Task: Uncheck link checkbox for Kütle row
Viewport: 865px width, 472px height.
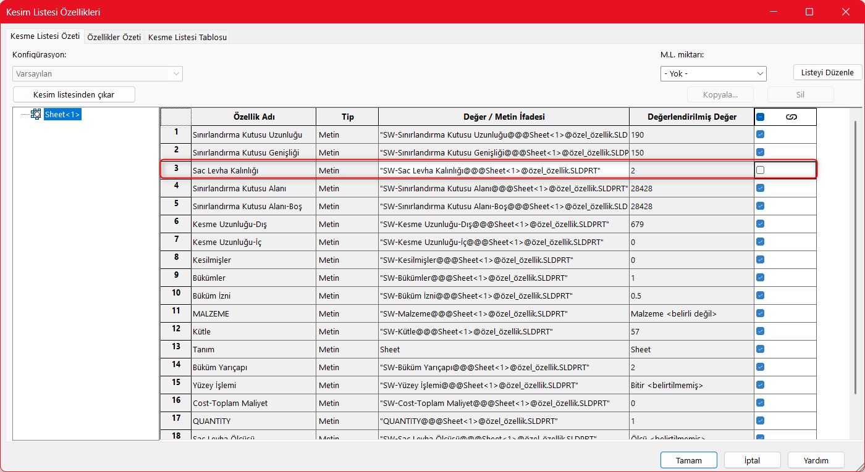Action: click(x=761, y=331)
